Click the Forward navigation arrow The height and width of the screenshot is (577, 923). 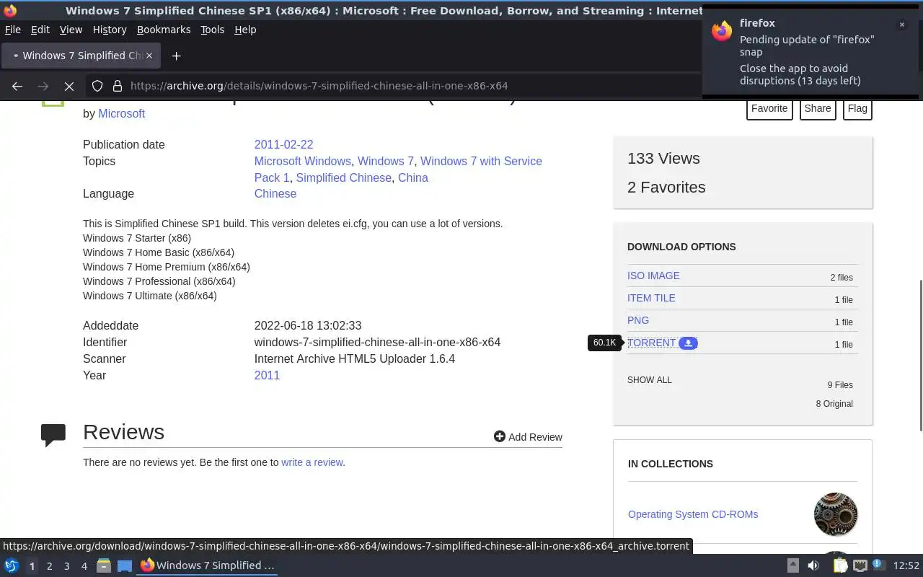click(x=43, y=86)
